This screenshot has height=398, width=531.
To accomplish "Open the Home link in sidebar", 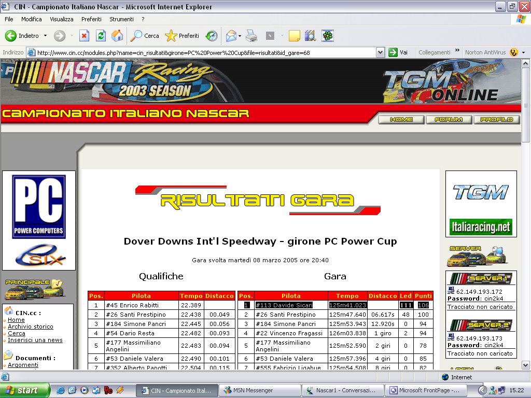I will coord(16,320).
